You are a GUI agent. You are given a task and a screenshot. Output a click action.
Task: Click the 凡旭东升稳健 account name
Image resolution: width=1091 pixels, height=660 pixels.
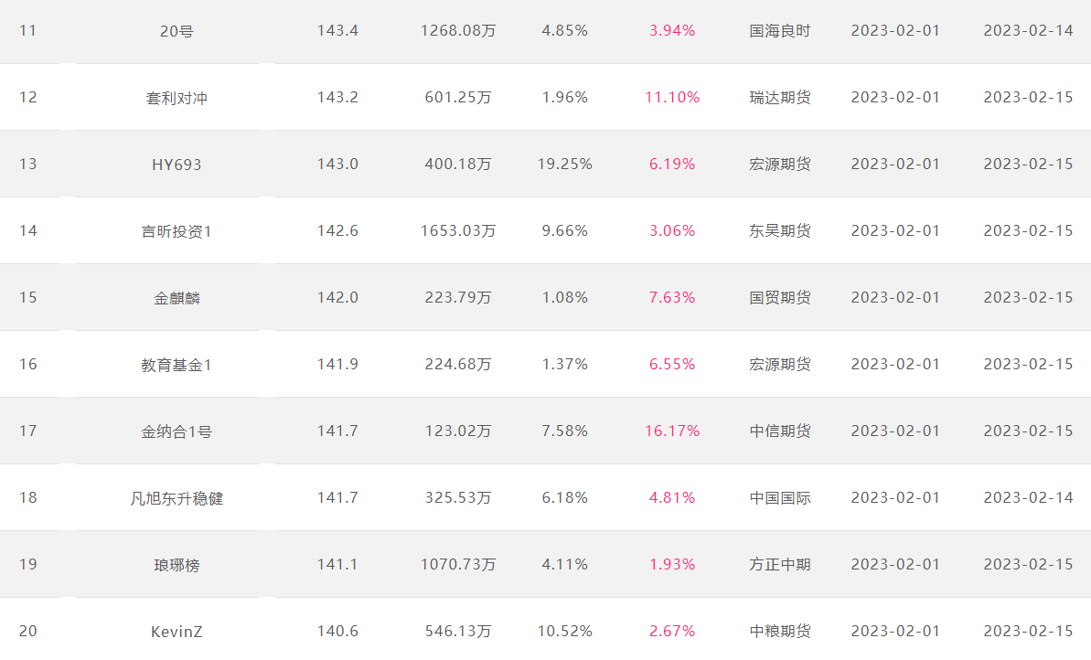(176, 498)
